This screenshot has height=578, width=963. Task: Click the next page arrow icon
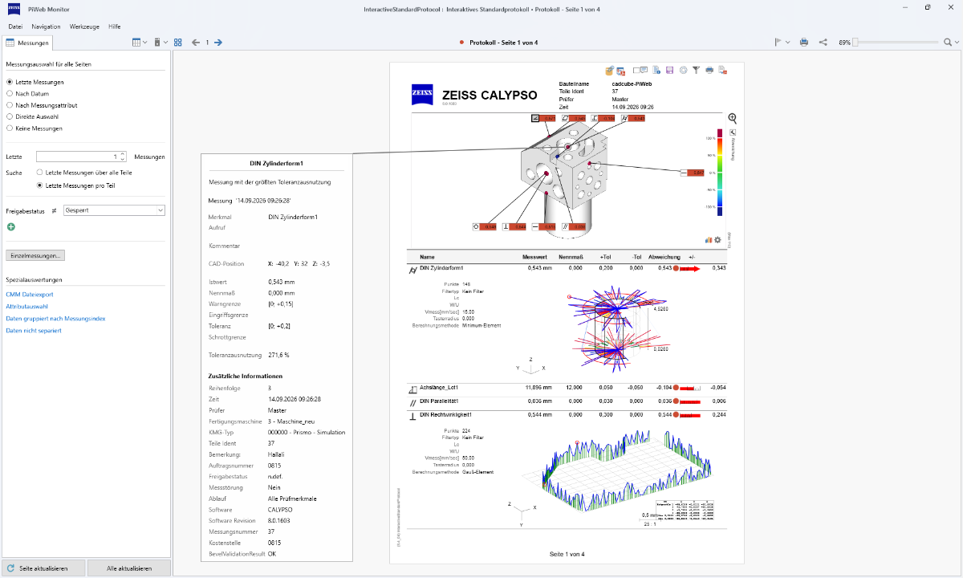click(218, 43)
